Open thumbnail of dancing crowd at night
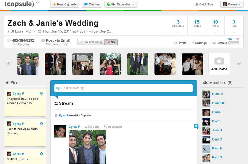Viewport: 248px width, 164px height. point(165,64)
